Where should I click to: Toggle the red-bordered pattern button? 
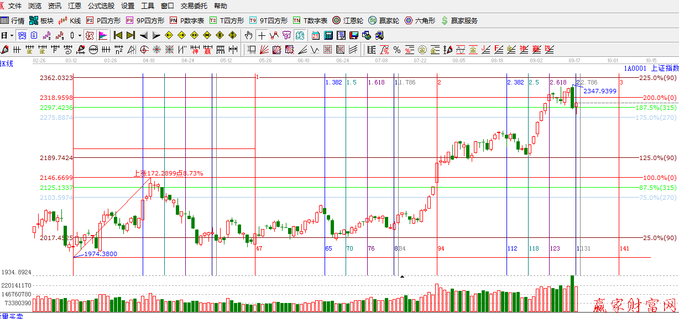[x=90, y=35]
